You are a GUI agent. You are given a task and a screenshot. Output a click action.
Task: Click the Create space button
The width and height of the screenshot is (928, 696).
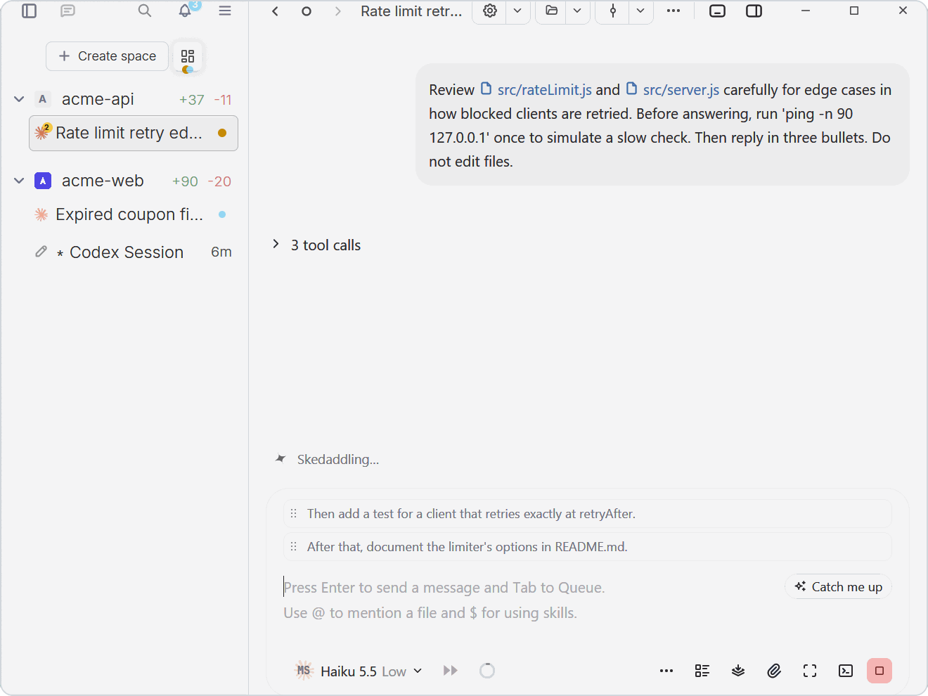pos(107,56)
